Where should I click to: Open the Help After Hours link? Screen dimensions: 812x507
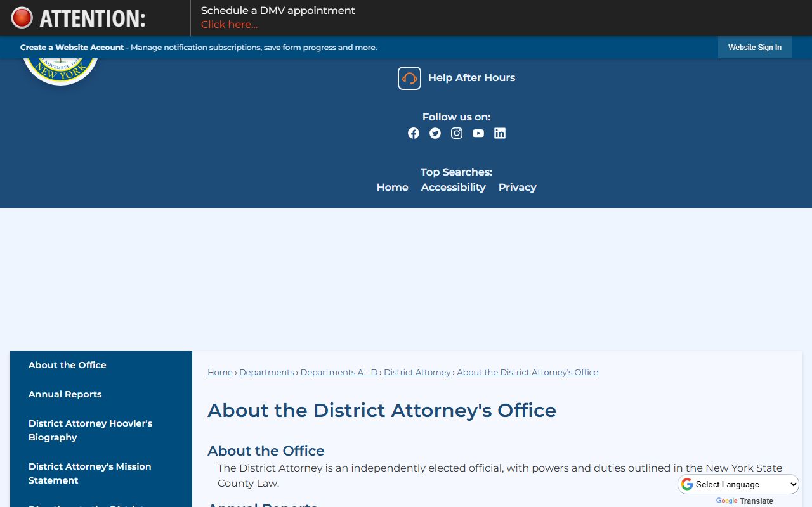pos(471,78)
